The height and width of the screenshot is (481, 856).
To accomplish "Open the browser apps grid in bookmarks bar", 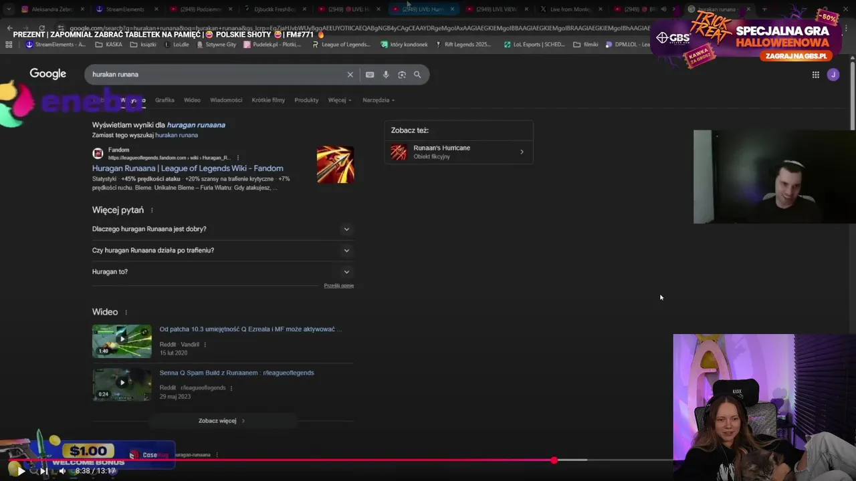I will point(9,45).
